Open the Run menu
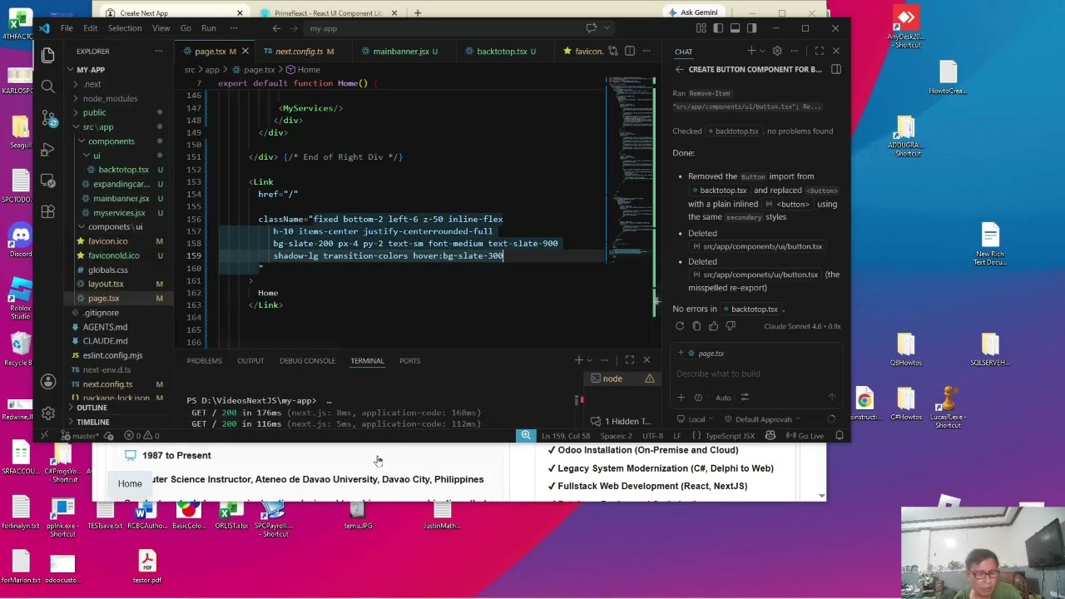The height and width of the screenshot is (599, 1065). coord(209,28)
